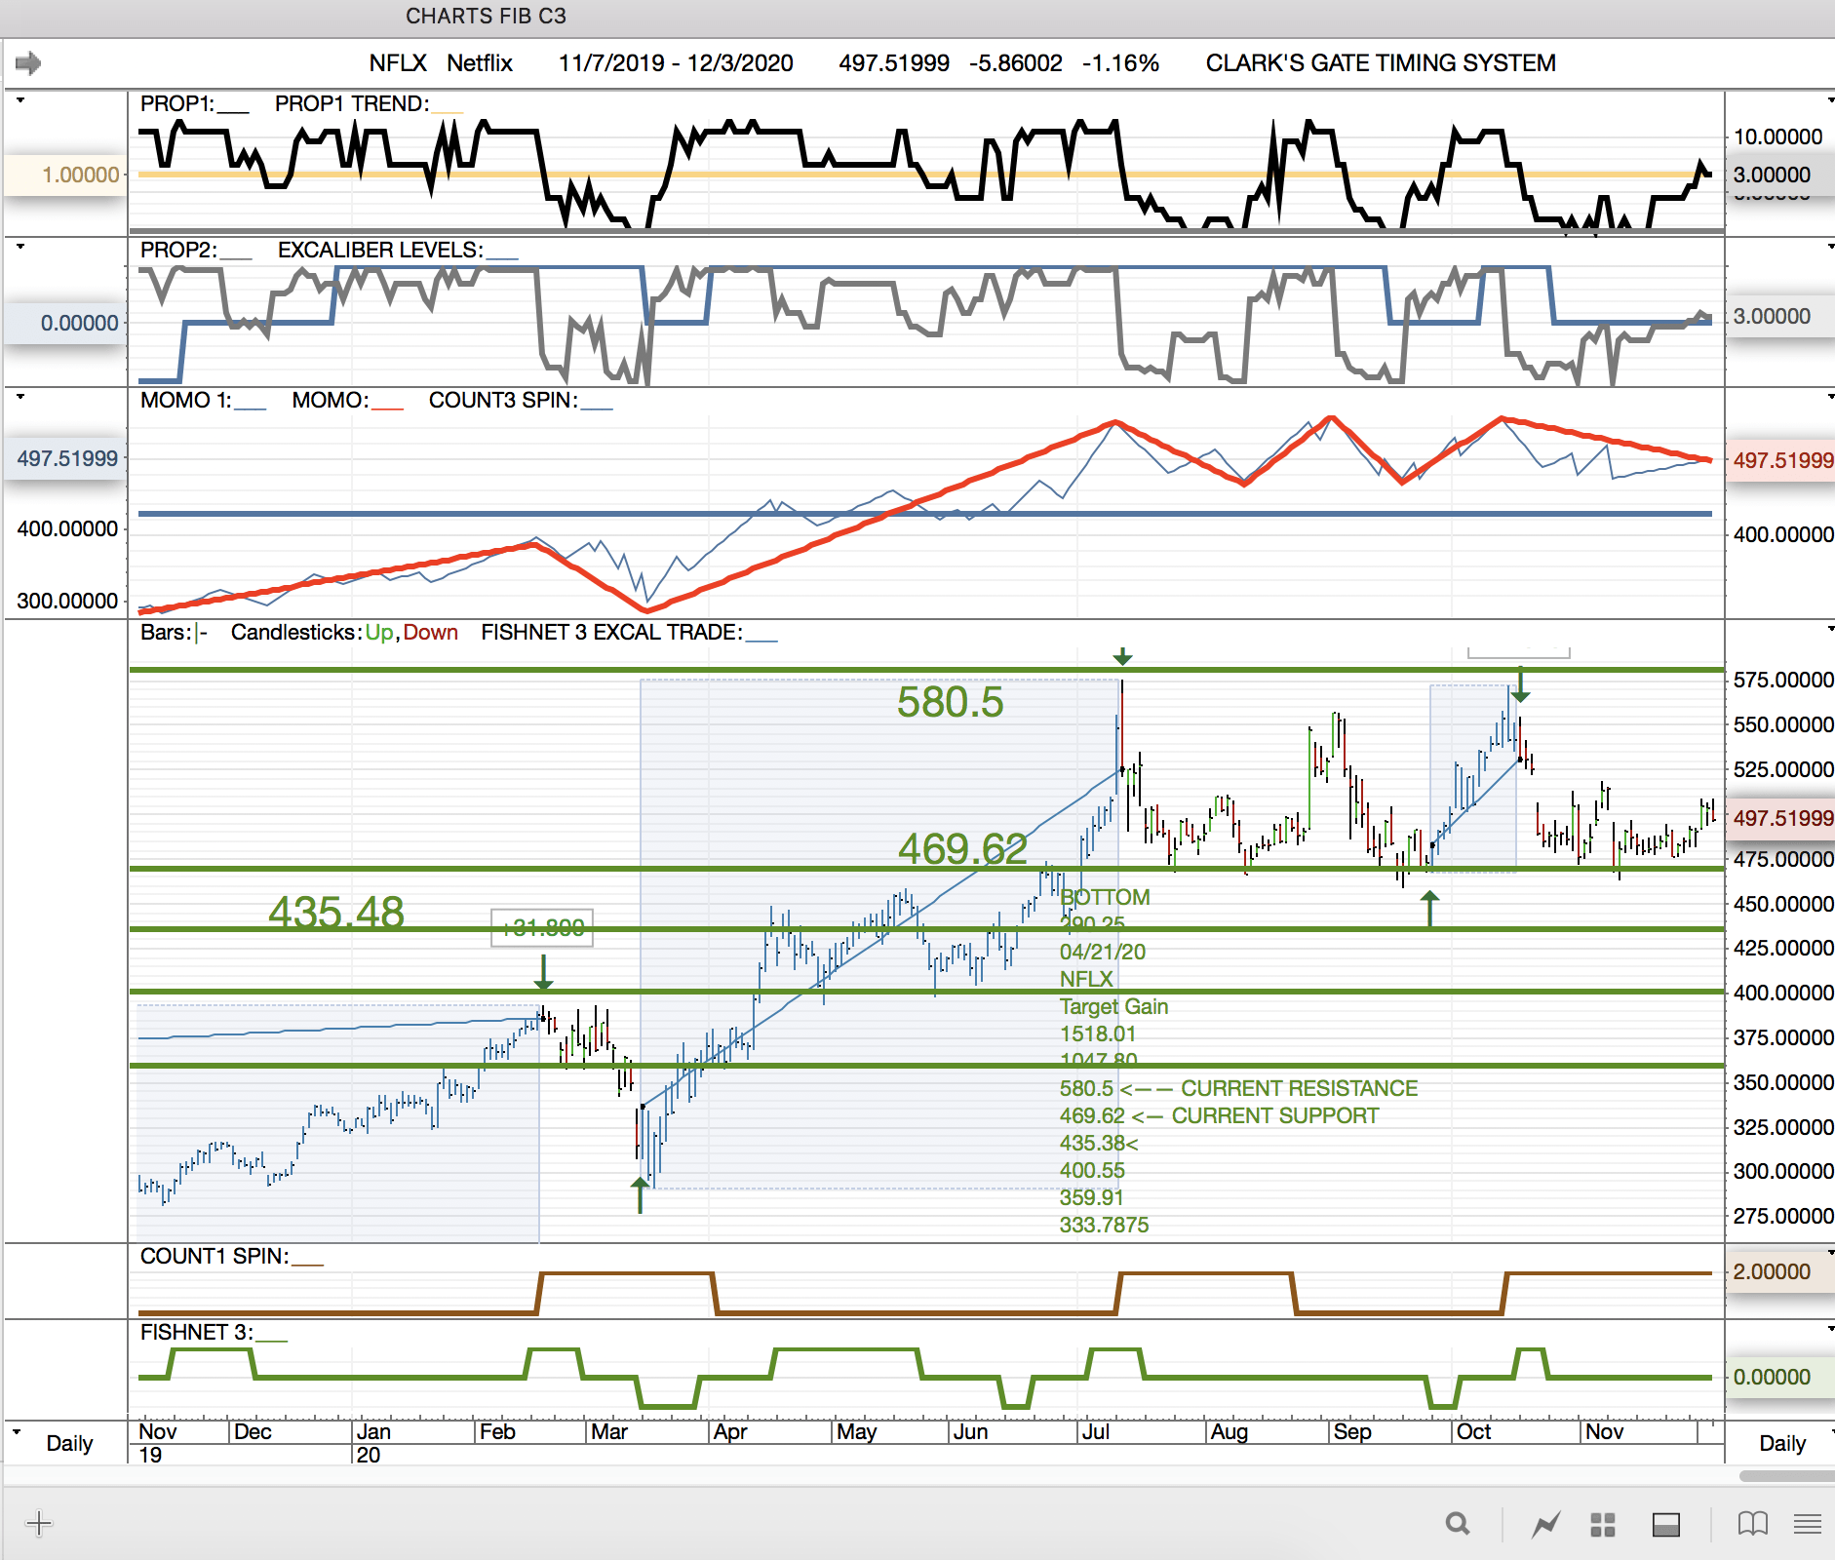Click the COUNT3 SPIN: legend label
This screenshot has width=1835, height=1560.
point(503,401)
